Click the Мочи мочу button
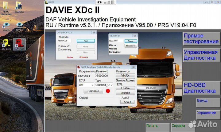 [x=131, y=46]
